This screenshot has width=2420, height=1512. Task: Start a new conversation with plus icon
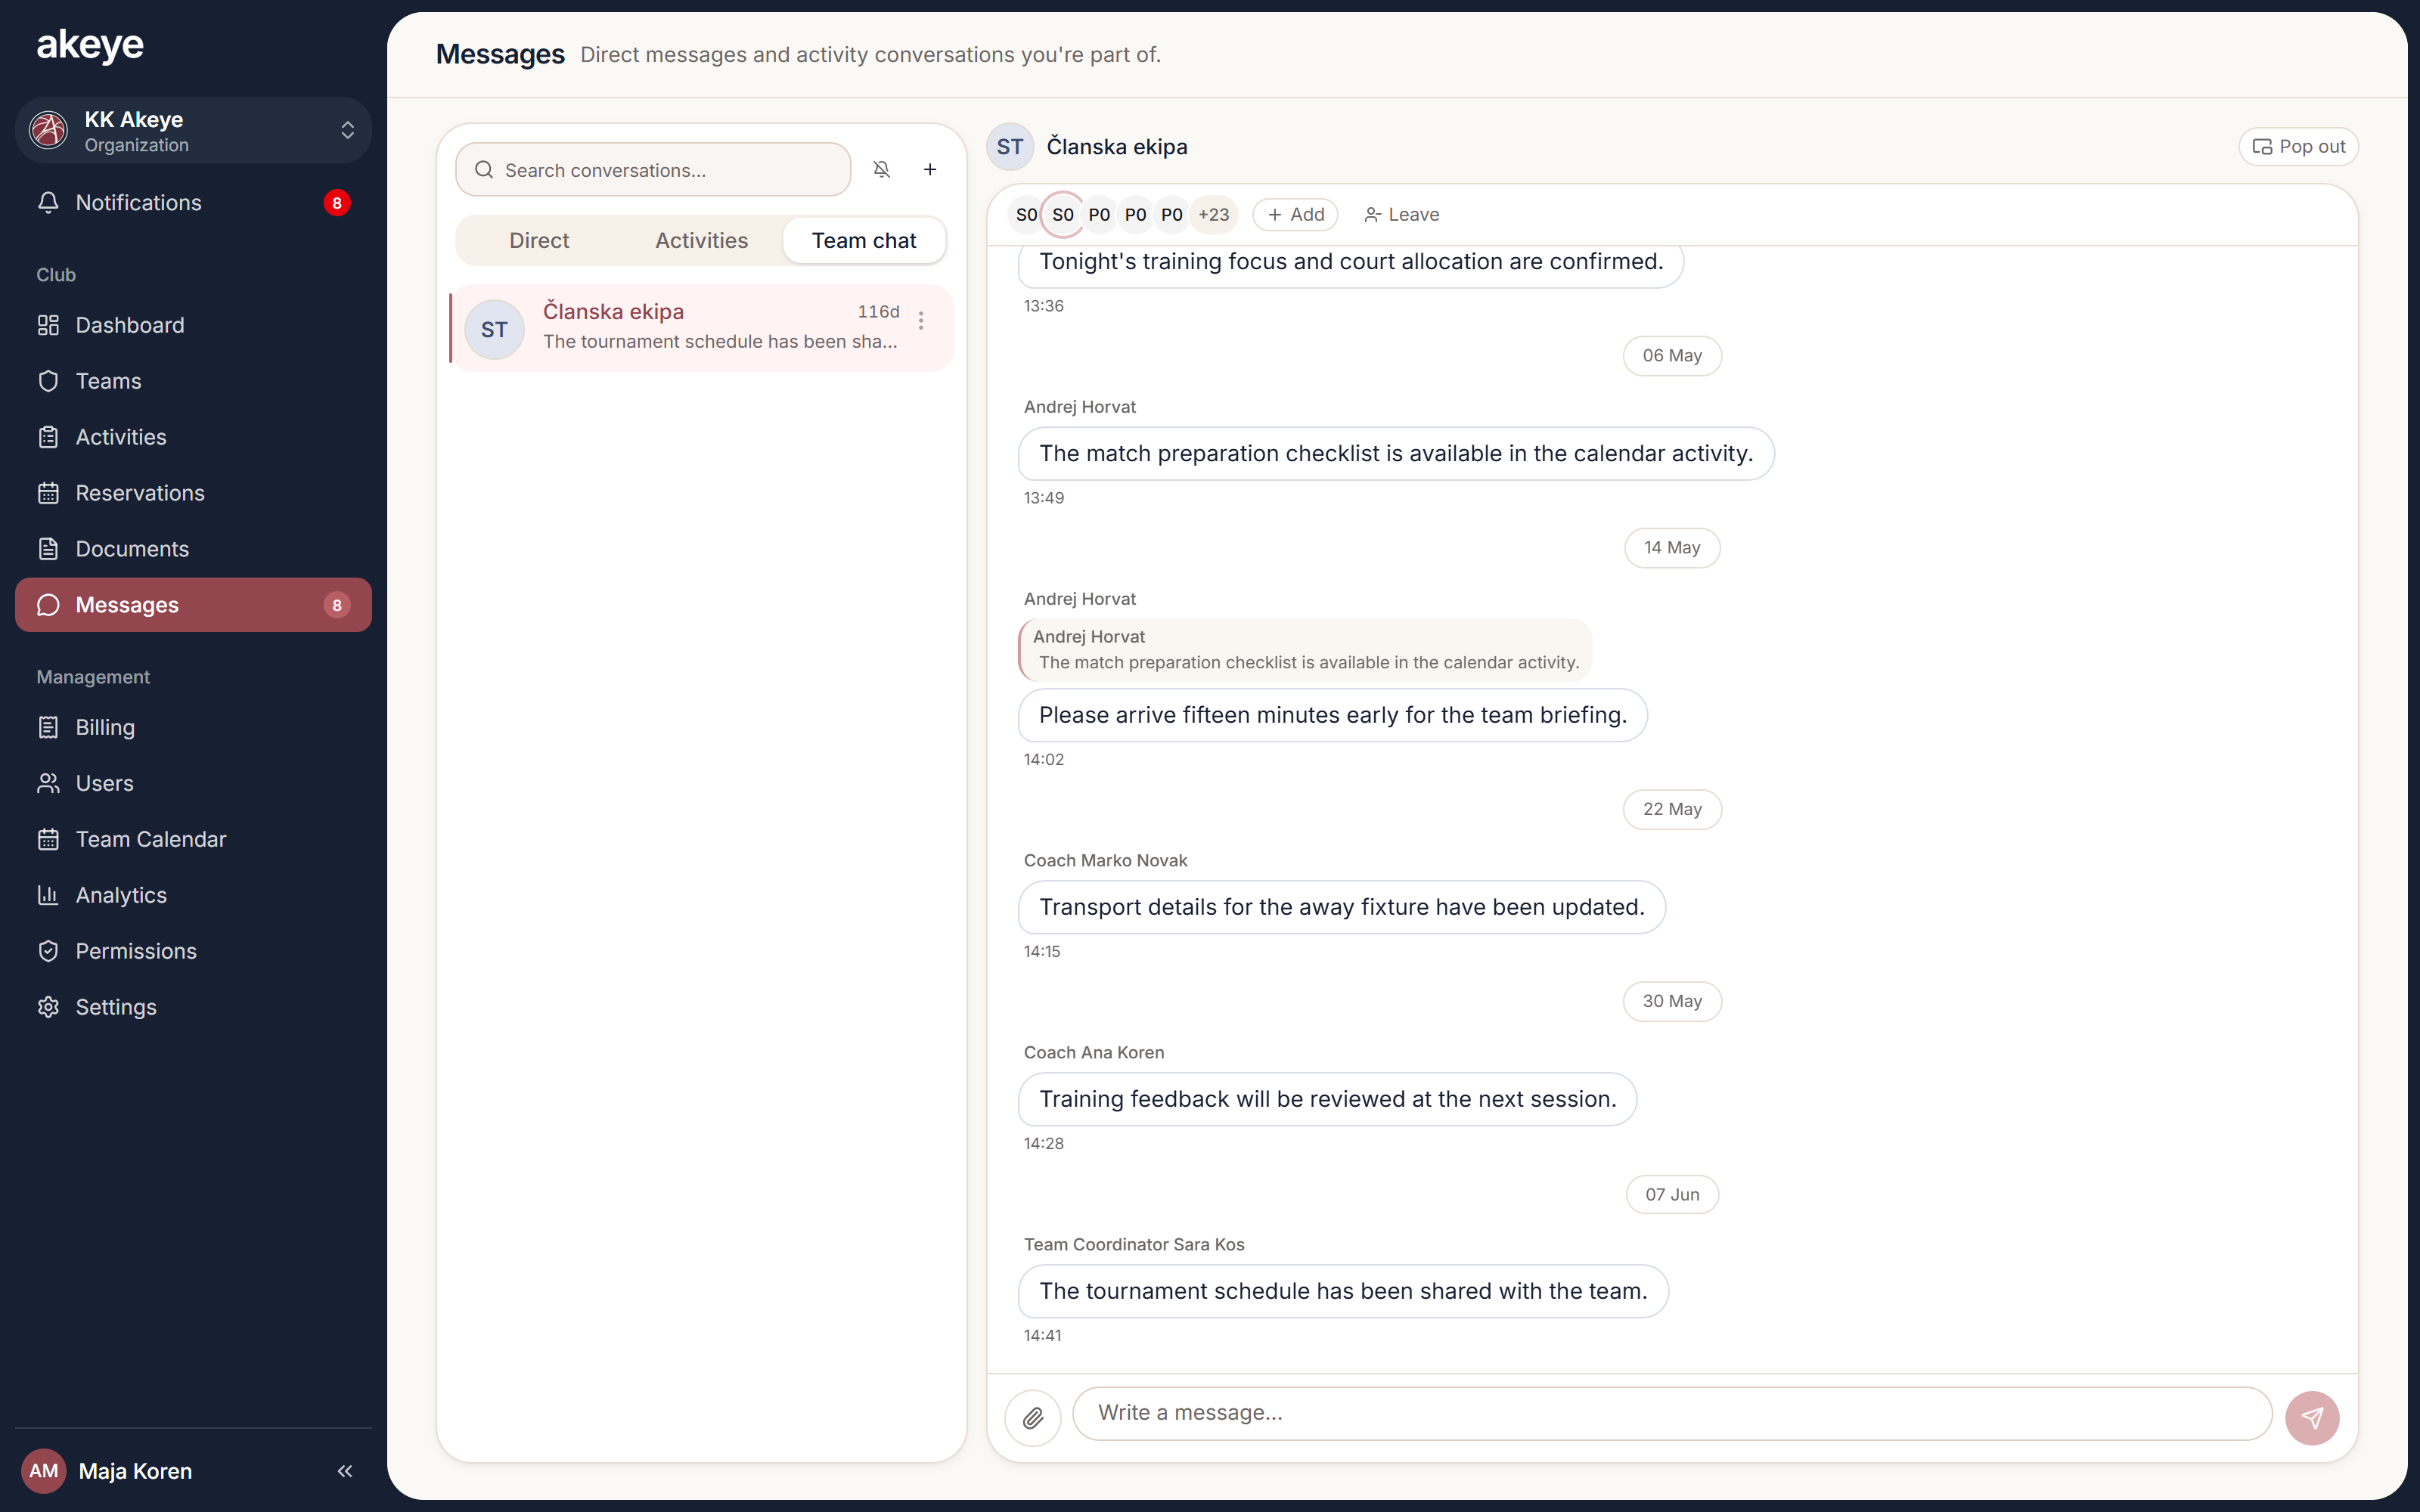(x=930, y=170)
